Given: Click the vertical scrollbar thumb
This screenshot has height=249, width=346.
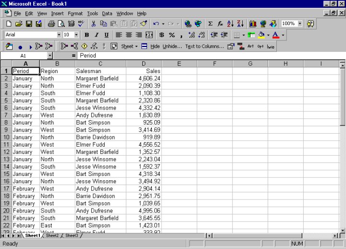Looking at the screenshot, I should click(x=342, y=97).
